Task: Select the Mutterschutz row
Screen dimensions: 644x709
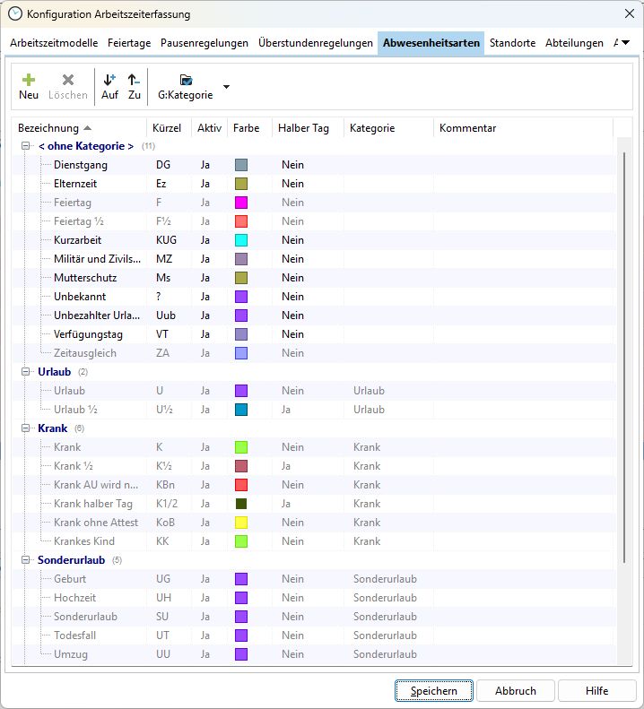Action: pos(85,278)
